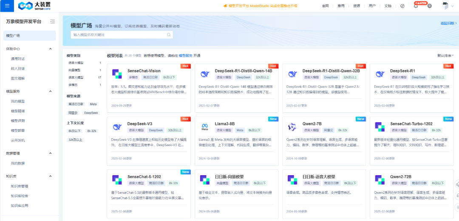This screenshot has height=221, width=459.
Task: Open the hamburger menu at top left
Action: (x=7, y=6)
